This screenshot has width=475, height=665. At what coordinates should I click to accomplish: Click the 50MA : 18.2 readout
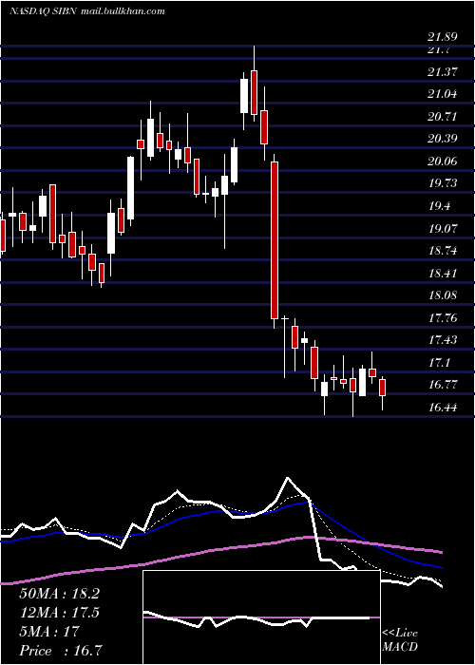point(59,594)
